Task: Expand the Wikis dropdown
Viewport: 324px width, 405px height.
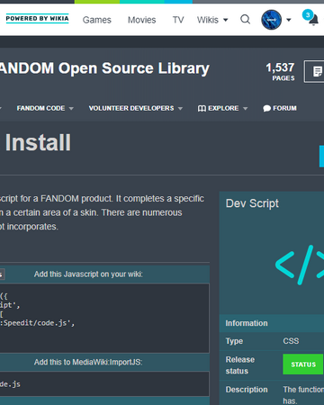Action: click(x=212, y=20)
